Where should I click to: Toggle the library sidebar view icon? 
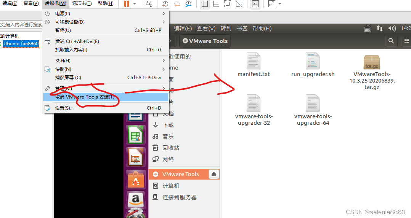click(x=205, y=4)
